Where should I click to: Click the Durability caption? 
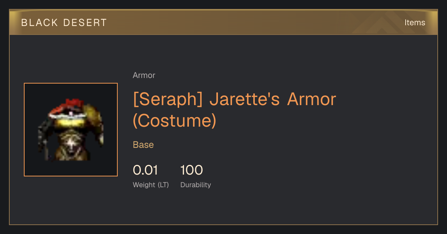196,185
